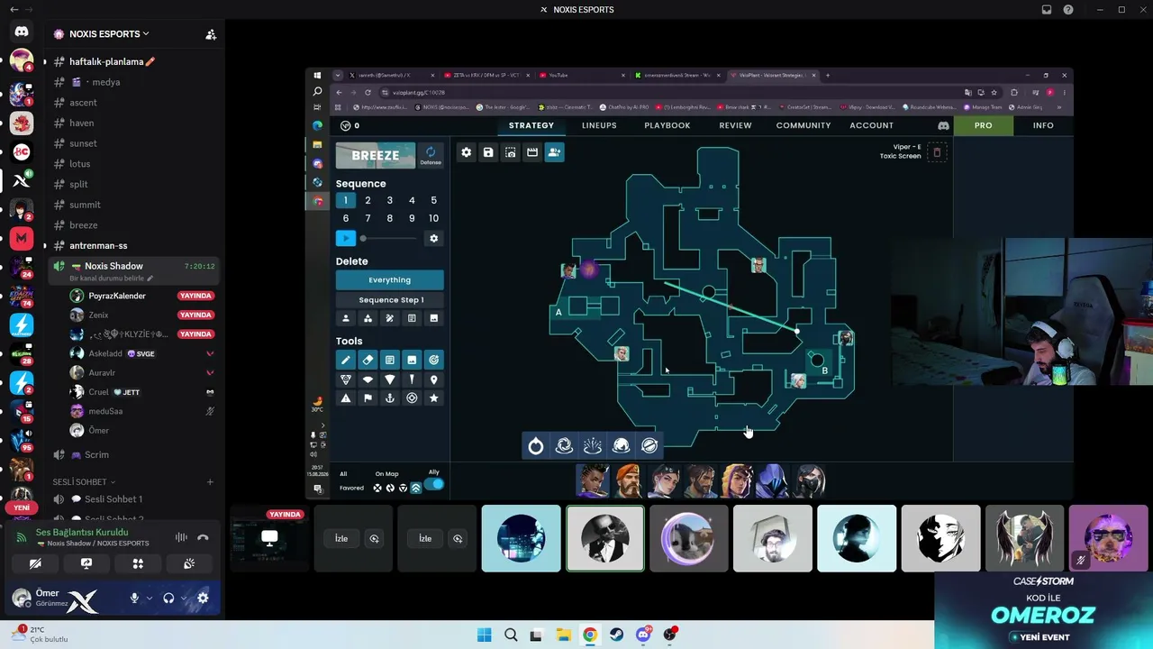Open the STRATEGY tab
The image size is (1153, 649).
tap(531, 125)
